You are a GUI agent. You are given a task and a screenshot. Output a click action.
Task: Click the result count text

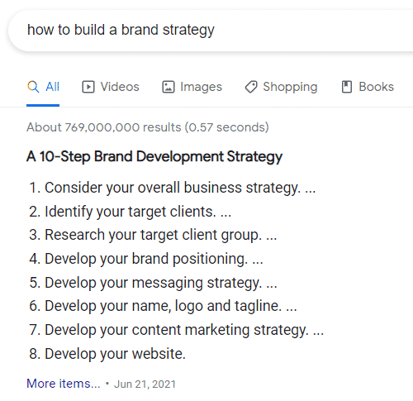point(148,127)
